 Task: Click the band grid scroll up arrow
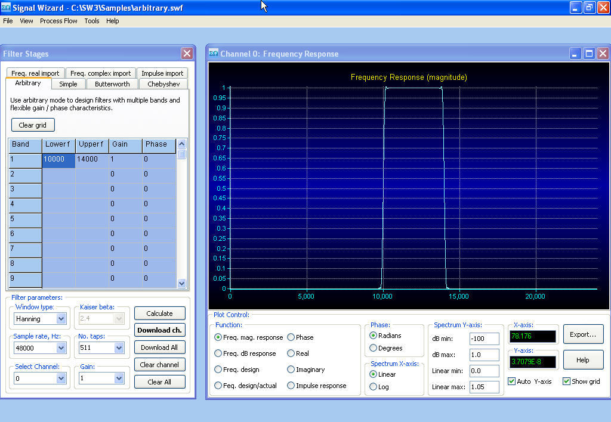181,144
